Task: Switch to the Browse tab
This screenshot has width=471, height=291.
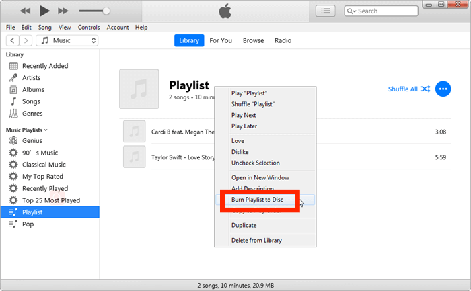Action: [x=253, y=40]
